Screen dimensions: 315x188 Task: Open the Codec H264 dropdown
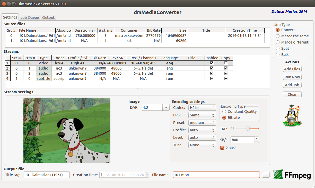[x=202, y=108]
